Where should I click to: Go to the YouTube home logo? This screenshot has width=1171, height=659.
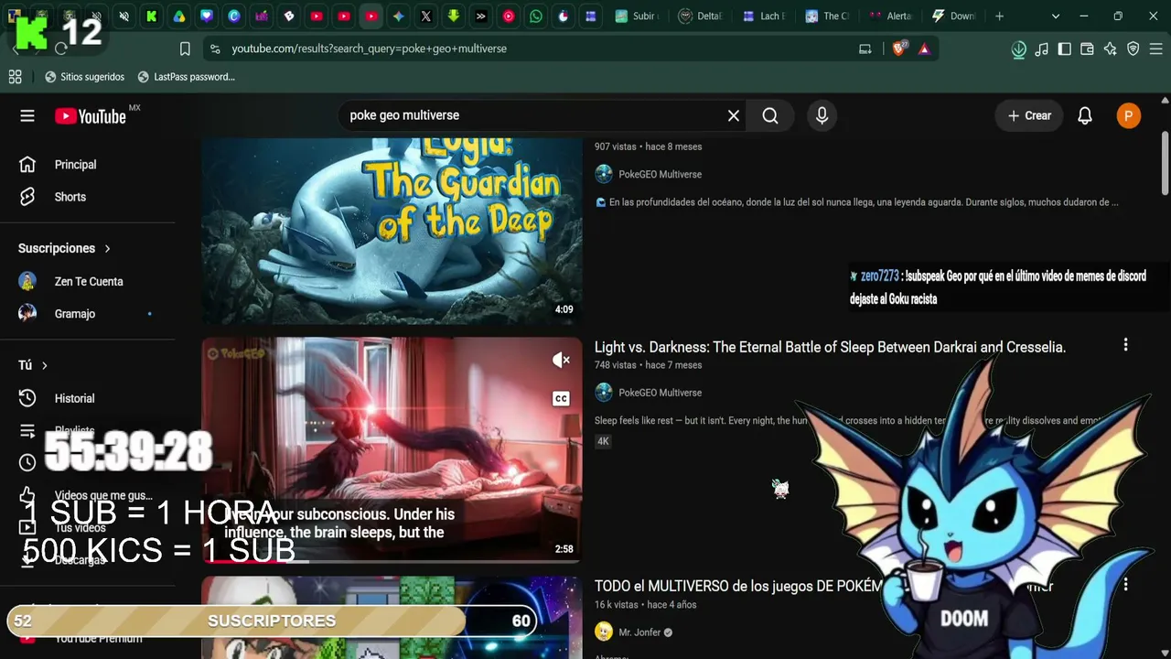pos(90,116)
